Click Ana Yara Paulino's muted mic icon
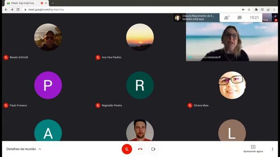Viewport: 280px width, 157px height. point(98,57)
